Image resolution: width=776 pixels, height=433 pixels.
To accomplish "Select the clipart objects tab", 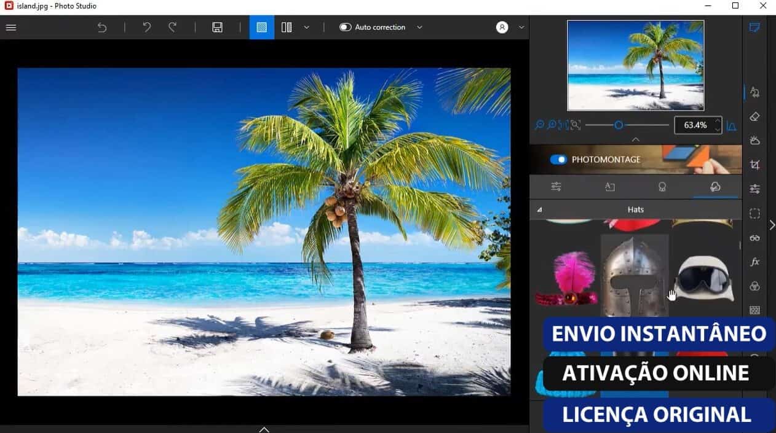I will tap(715, 187).
